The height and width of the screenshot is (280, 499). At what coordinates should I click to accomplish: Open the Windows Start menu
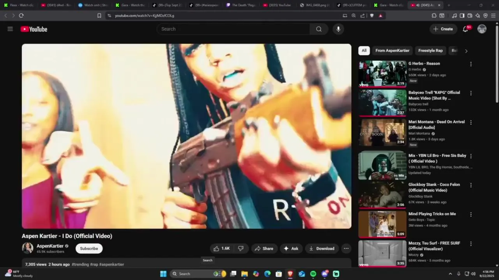pos(163,274)
